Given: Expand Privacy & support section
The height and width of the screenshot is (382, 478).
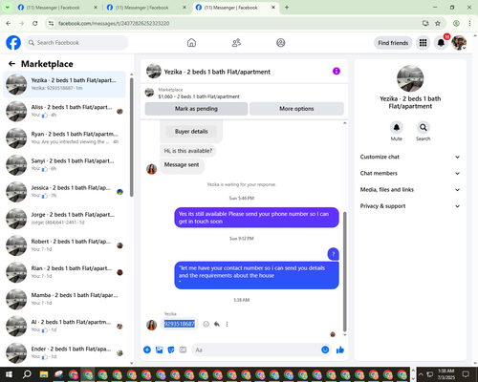Looking at the screenshot, I should coord(410,206).
